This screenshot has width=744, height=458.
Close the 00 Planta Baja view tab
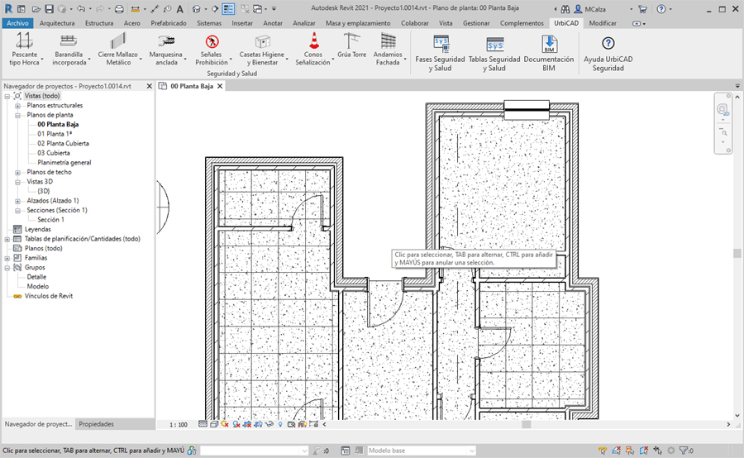(x=219, y=86)
